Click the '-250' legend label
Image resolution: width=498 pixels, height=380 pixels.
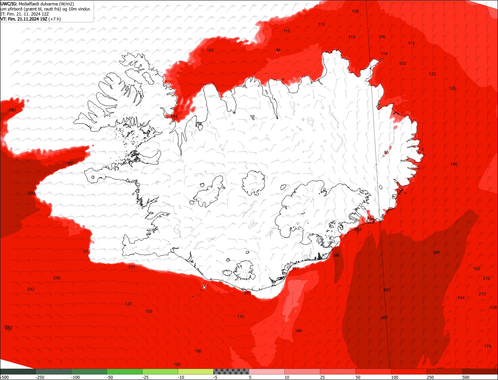click(39, 377)
